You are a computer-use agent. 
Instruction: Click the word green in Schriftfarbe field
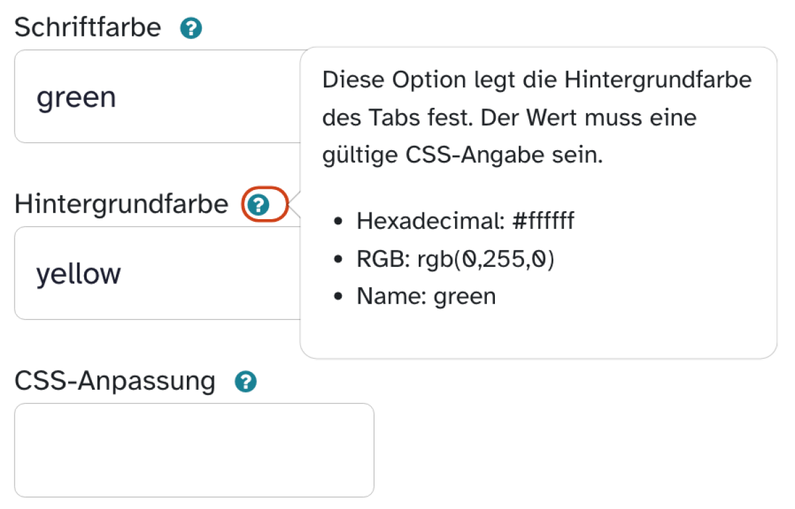pyautogui.click(x=76, y=99)
